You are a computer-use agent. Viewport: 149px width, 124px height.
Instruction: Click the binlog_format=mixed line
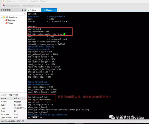tap(39, 100)
